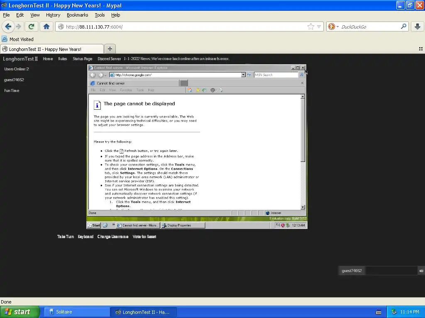
Task: Open the Mypal home page button
Action: pyautogui.click(x=46, y=26)
